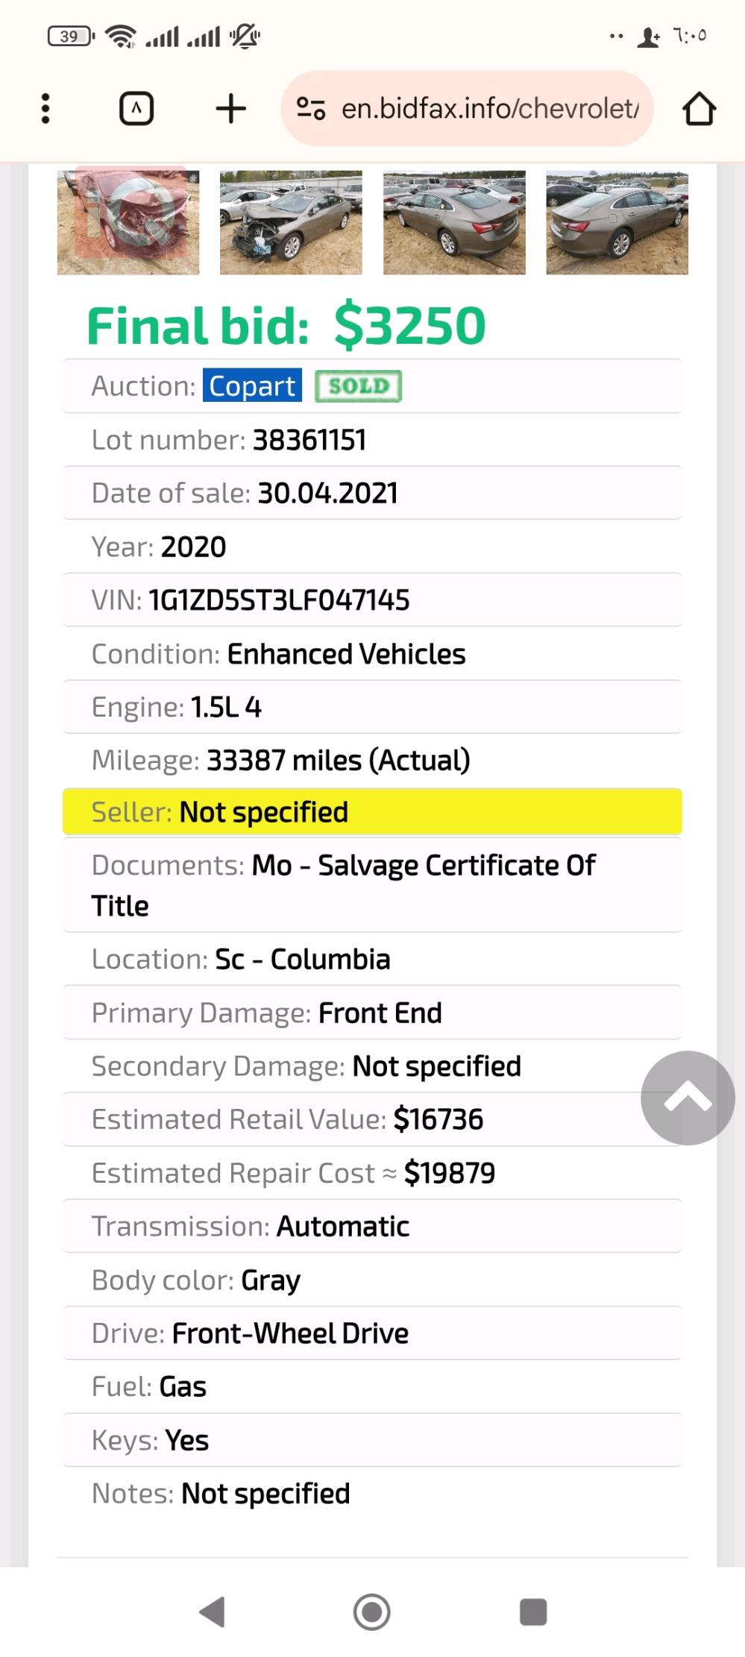Add a new tab with plus icon
Viewport: 745px width, 1657px height.
coord(231,109)
